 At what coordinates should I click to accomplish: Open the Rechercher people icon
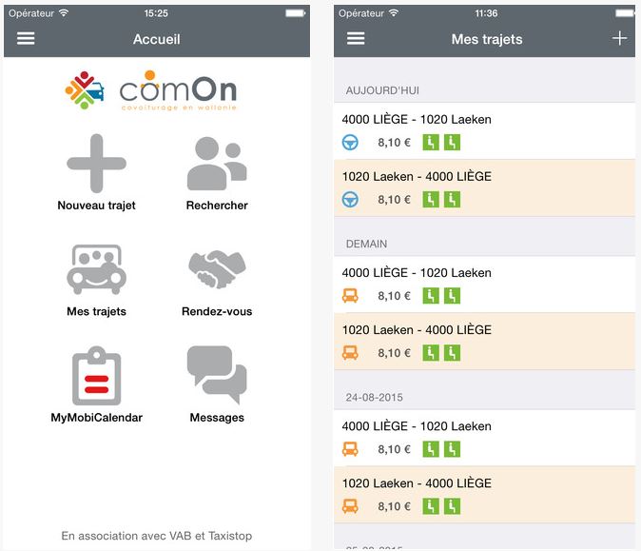pyautogui.click(x=217, y=164)
